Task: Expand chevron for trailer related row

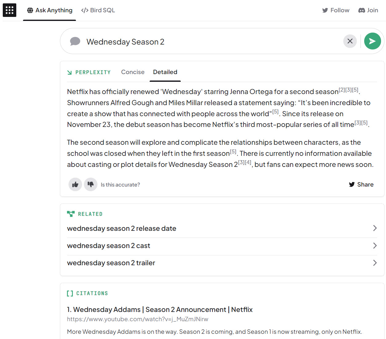Action: [375, 262]
